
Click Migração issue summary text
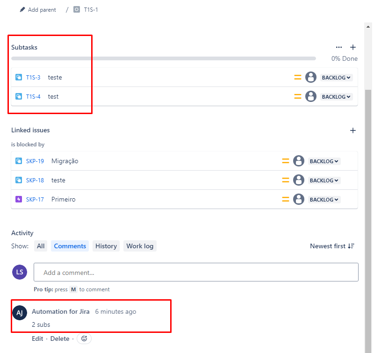[65, 161]
